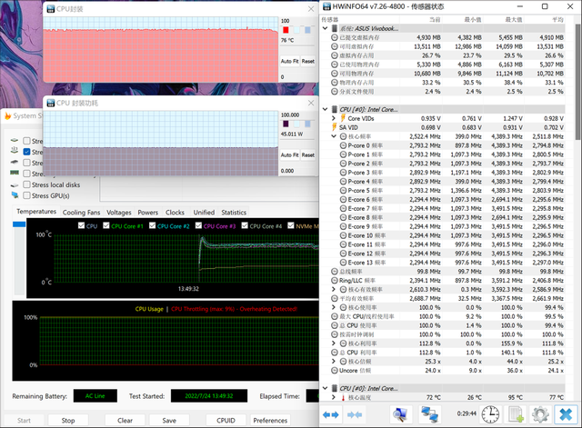Open the sensor search magnifier icon
Screen dimensions: 582x428
tap(400, 414)
